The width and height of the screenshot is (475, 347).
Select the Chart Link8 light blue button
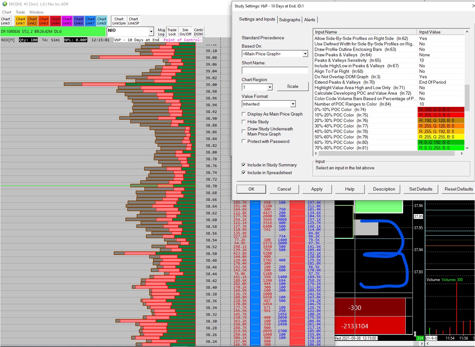click(x=102, y=21)
